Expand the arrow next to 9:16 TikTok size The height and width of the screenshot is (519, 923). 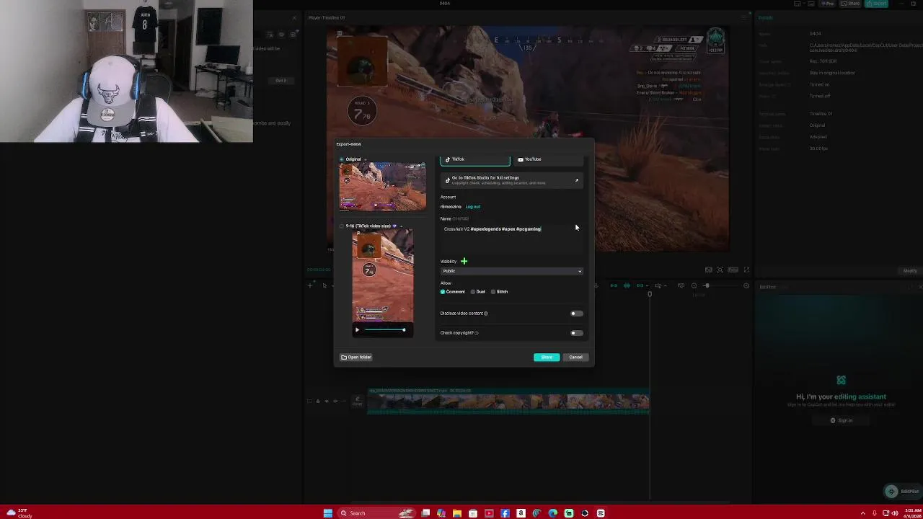point(402,226)
